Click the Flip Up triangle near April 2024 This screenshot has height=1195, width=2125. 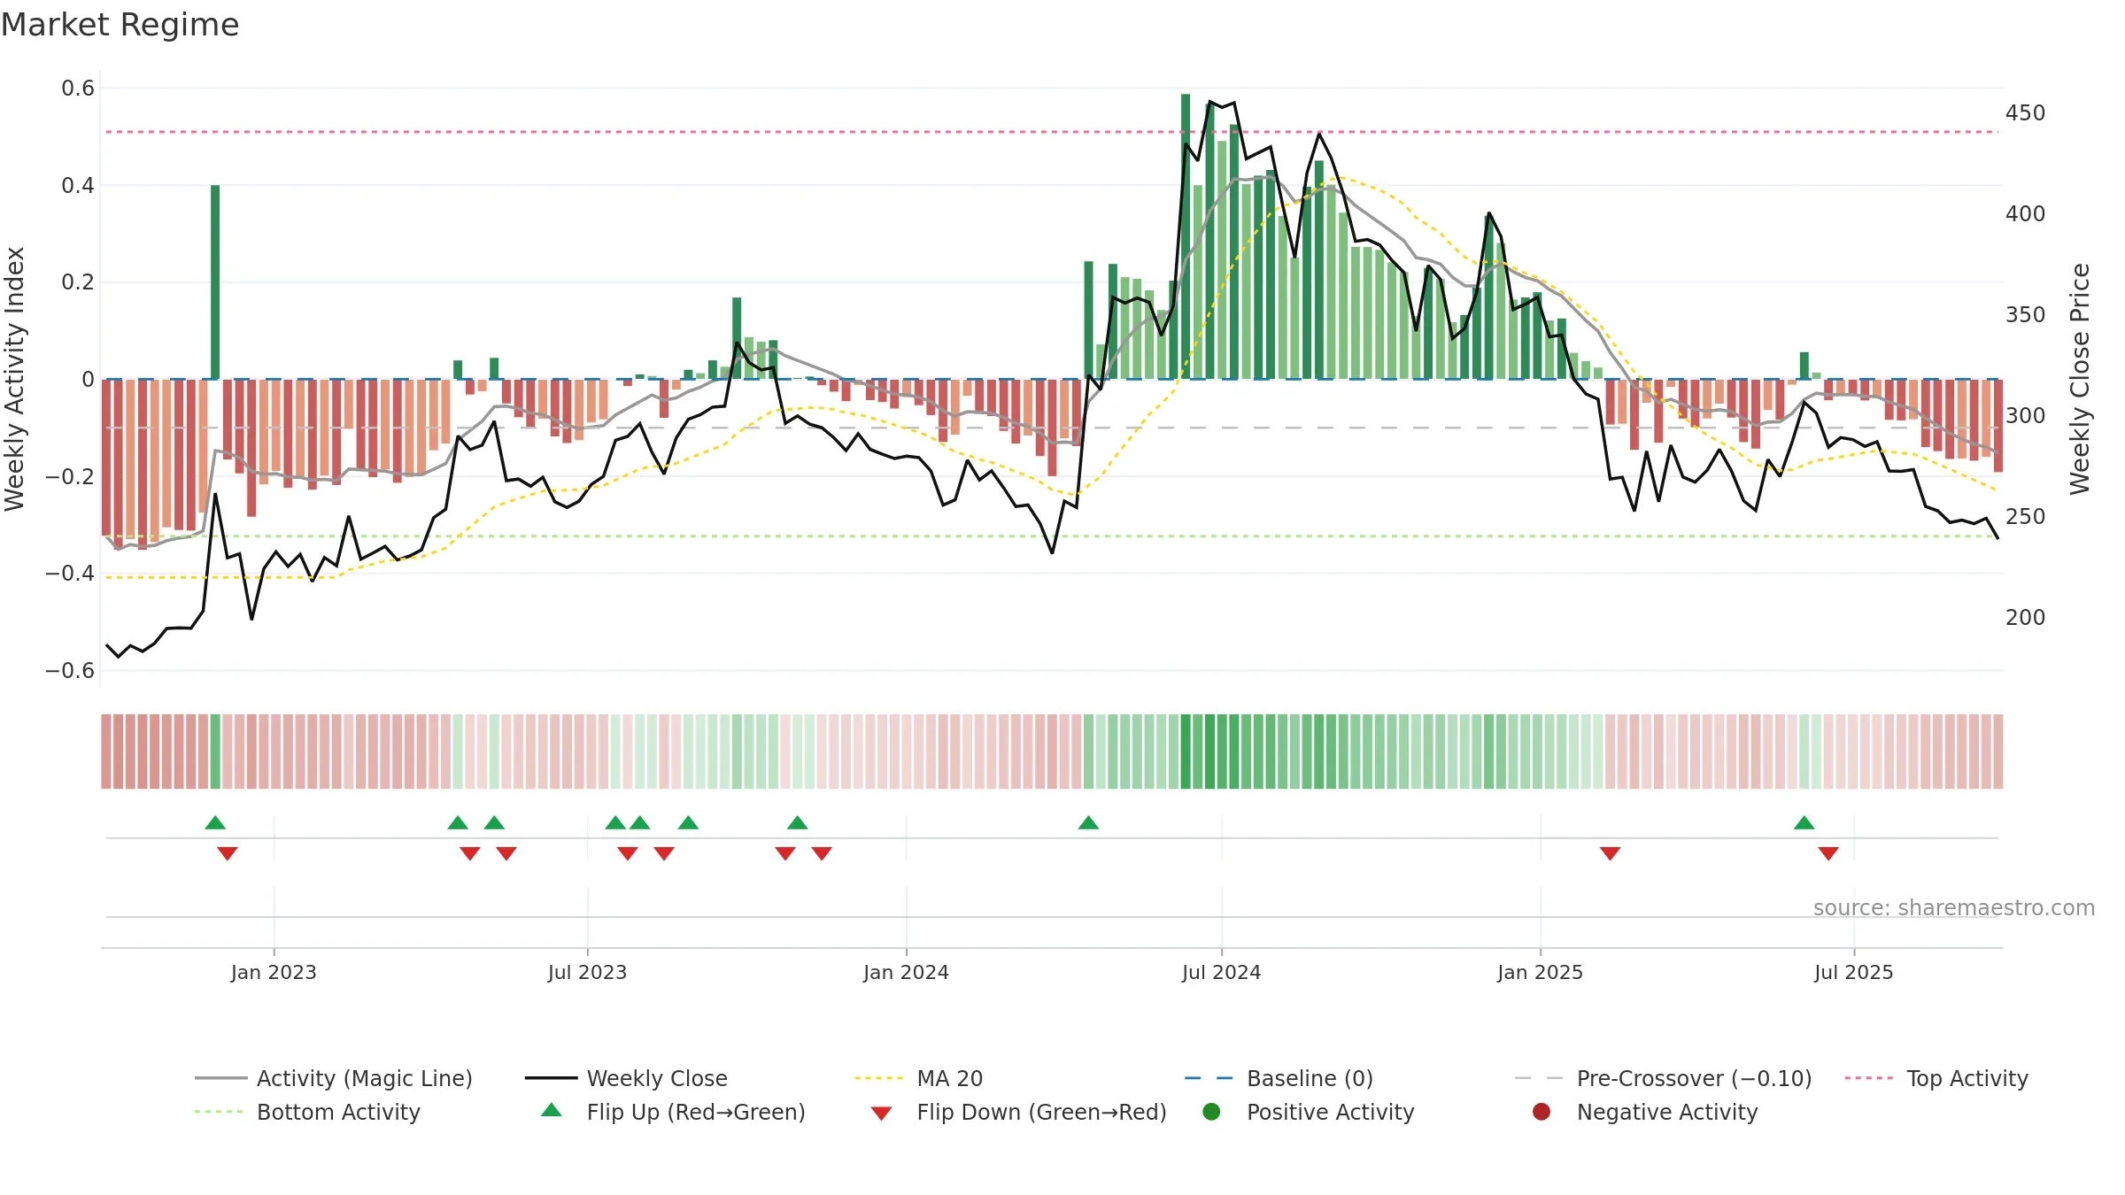tap(1088, 822)
